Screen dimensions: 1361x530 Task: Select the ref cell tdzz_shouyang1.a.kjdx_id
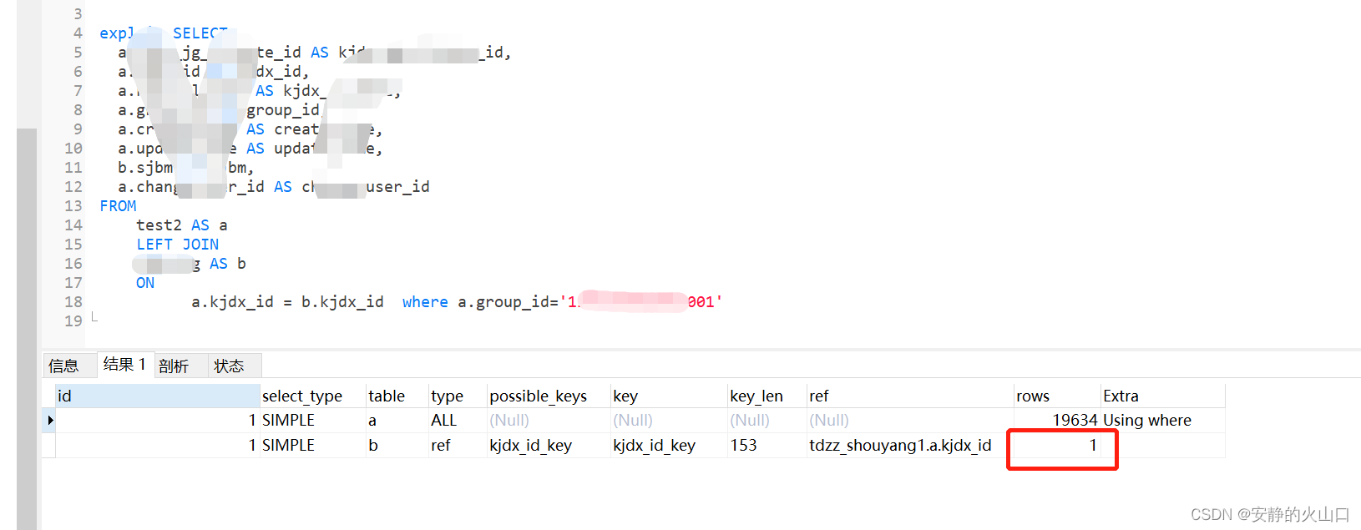click(899, 445)
